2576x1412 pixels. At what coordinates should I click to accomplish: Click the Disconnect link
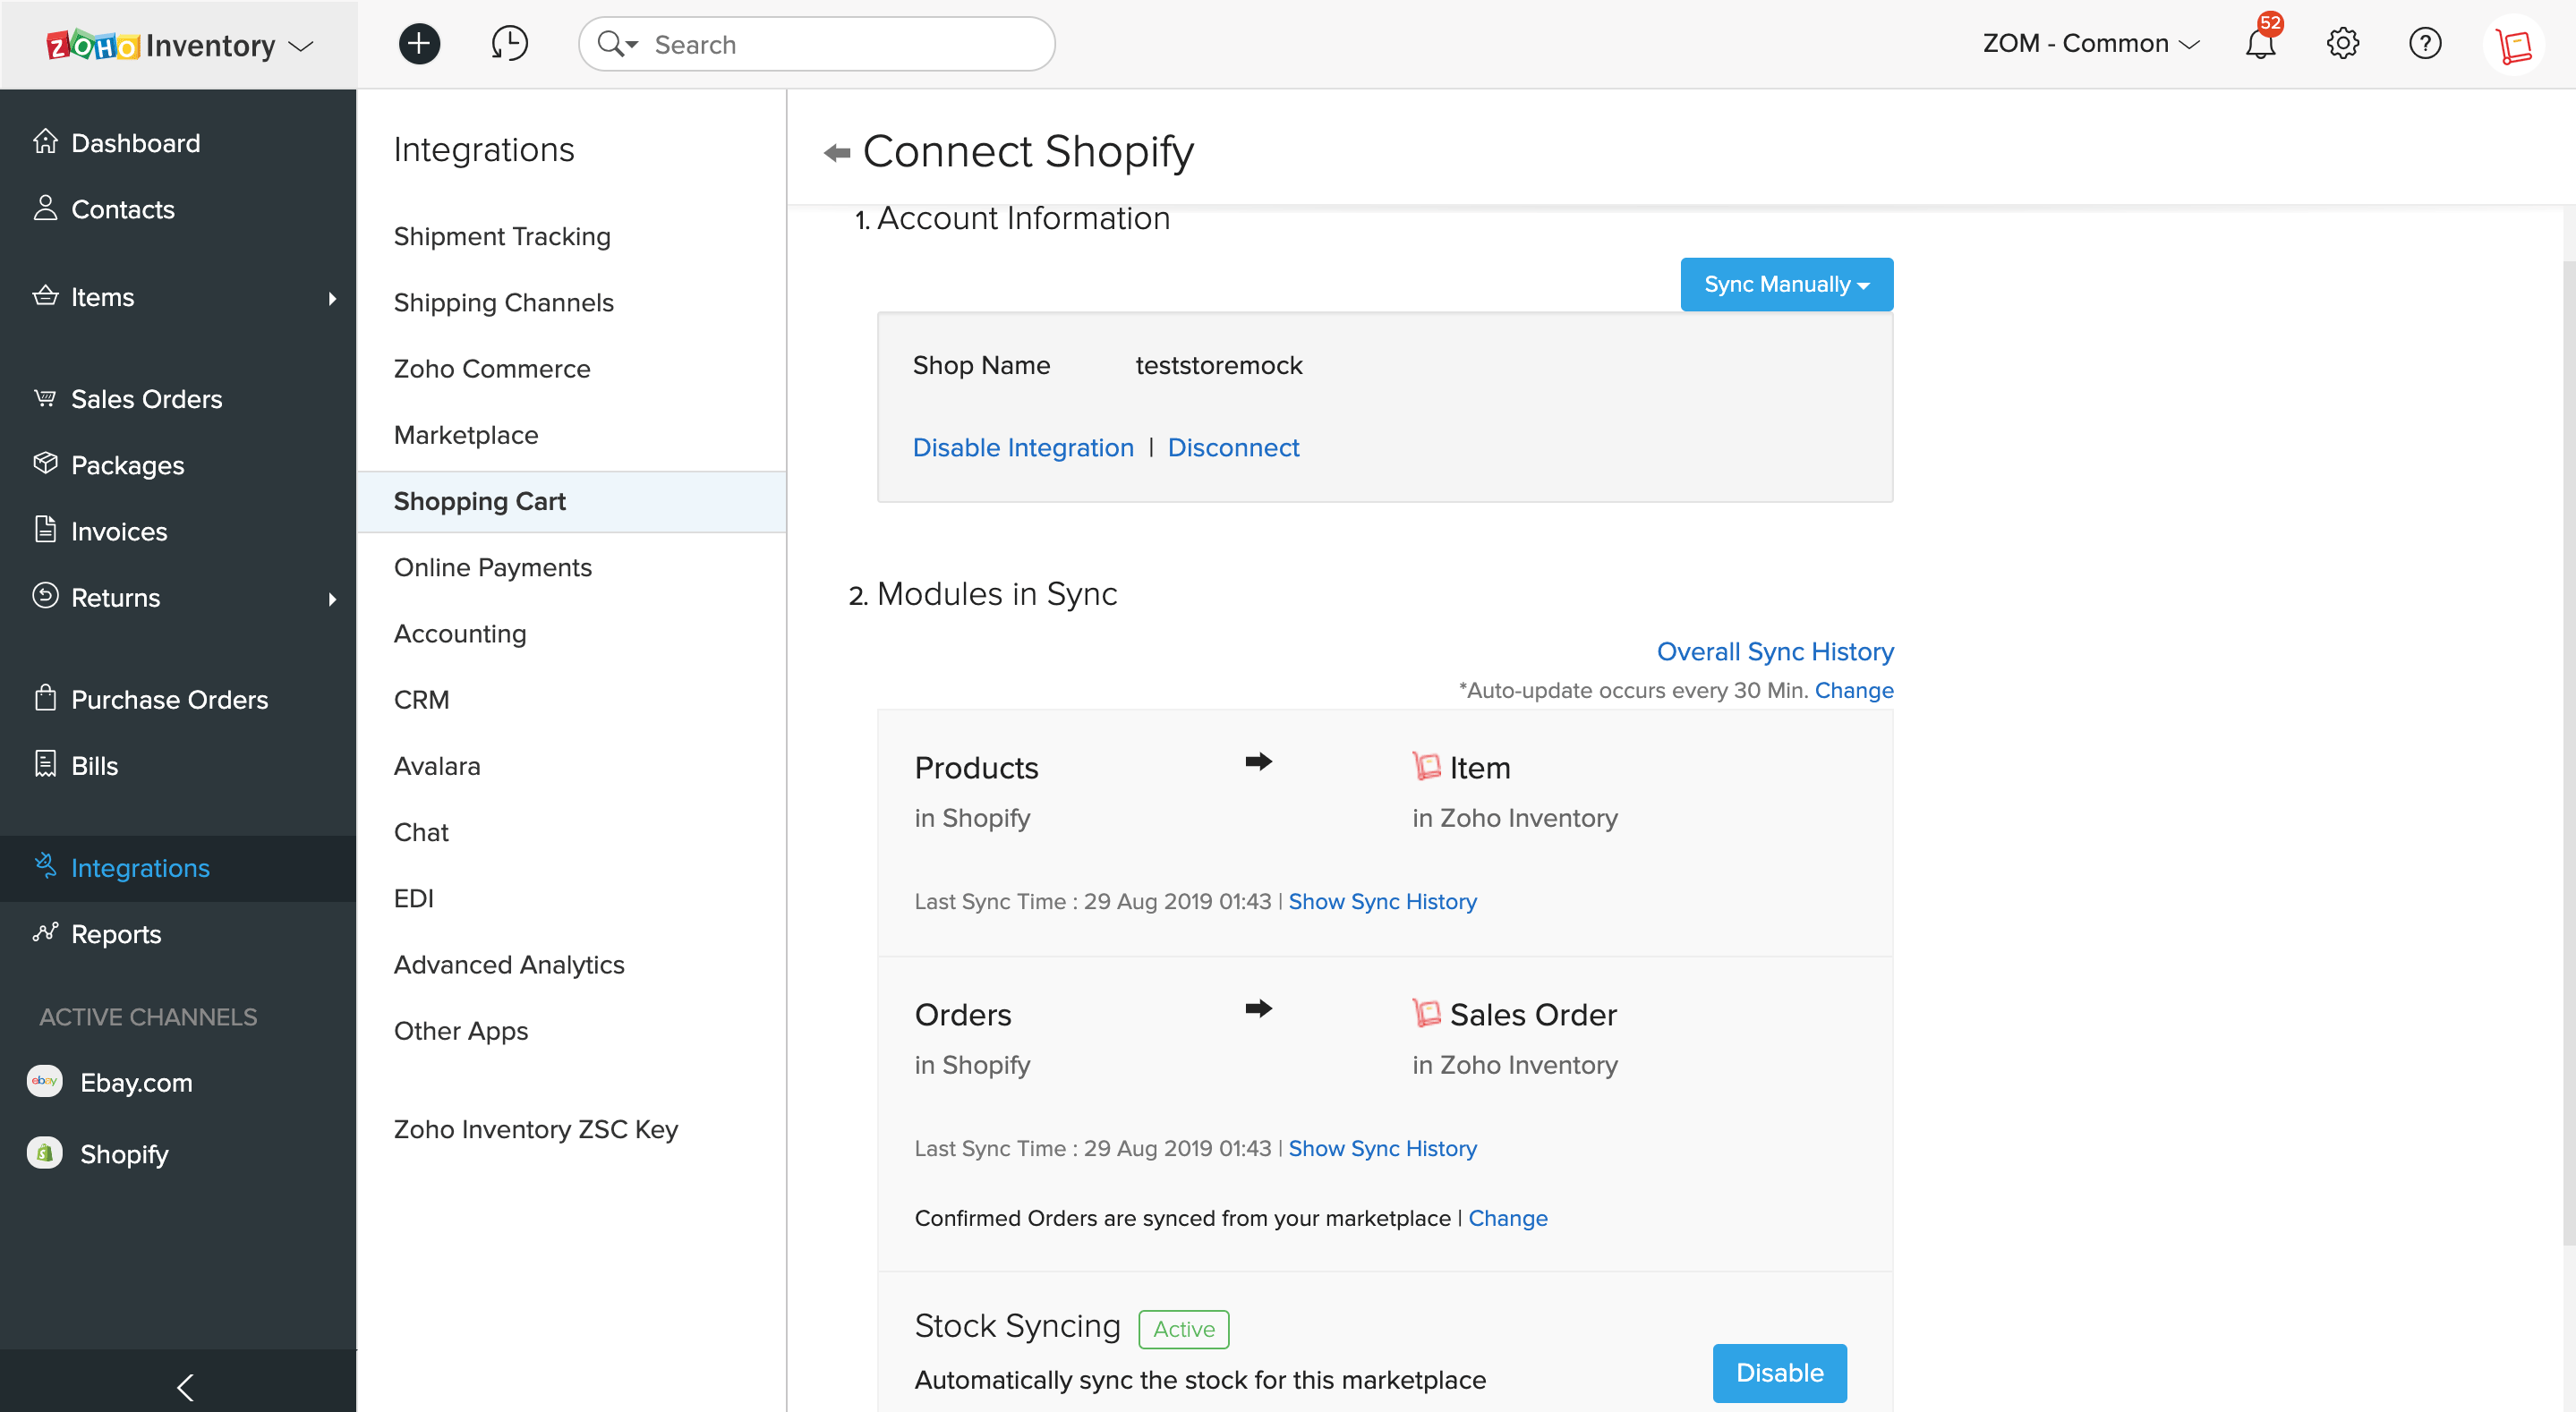[1233, 447]
